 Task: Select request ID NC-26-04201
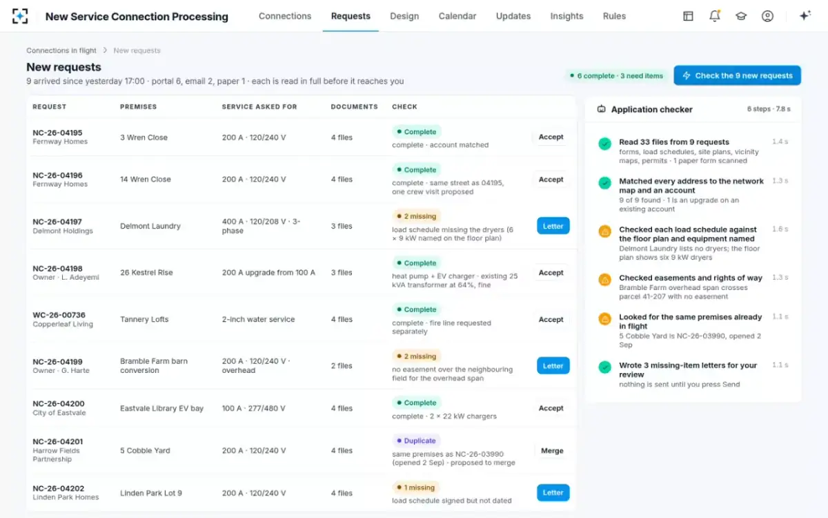point(57,441)
